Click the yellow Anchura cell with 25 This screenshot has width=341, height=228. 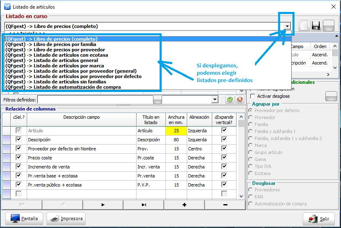[176, 131]
